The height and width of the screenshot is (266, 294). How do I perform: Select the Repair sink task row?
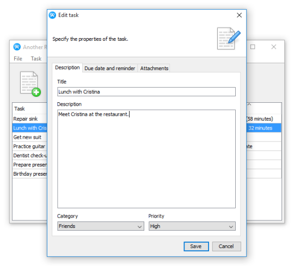click(30, 119)
